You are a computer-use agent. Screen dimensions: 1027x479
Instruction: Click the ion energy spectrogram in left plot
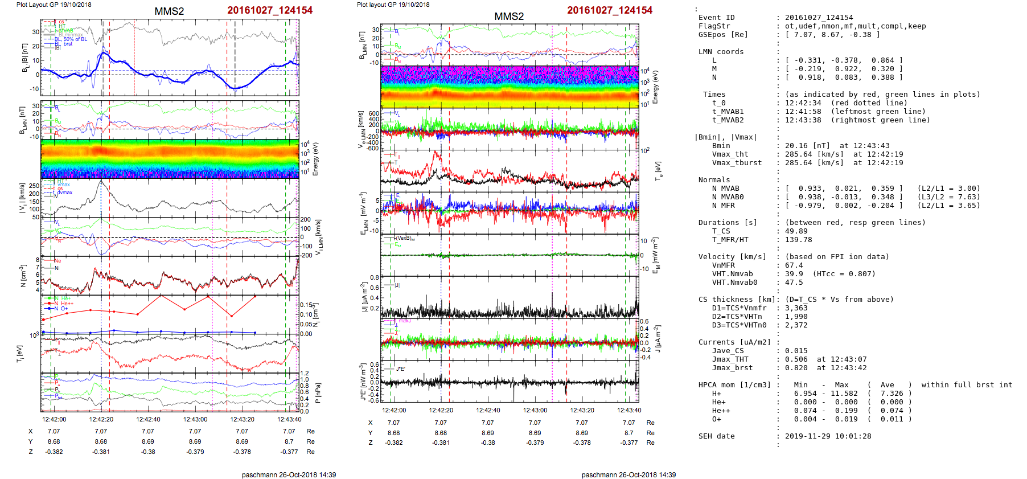(170, 159)
